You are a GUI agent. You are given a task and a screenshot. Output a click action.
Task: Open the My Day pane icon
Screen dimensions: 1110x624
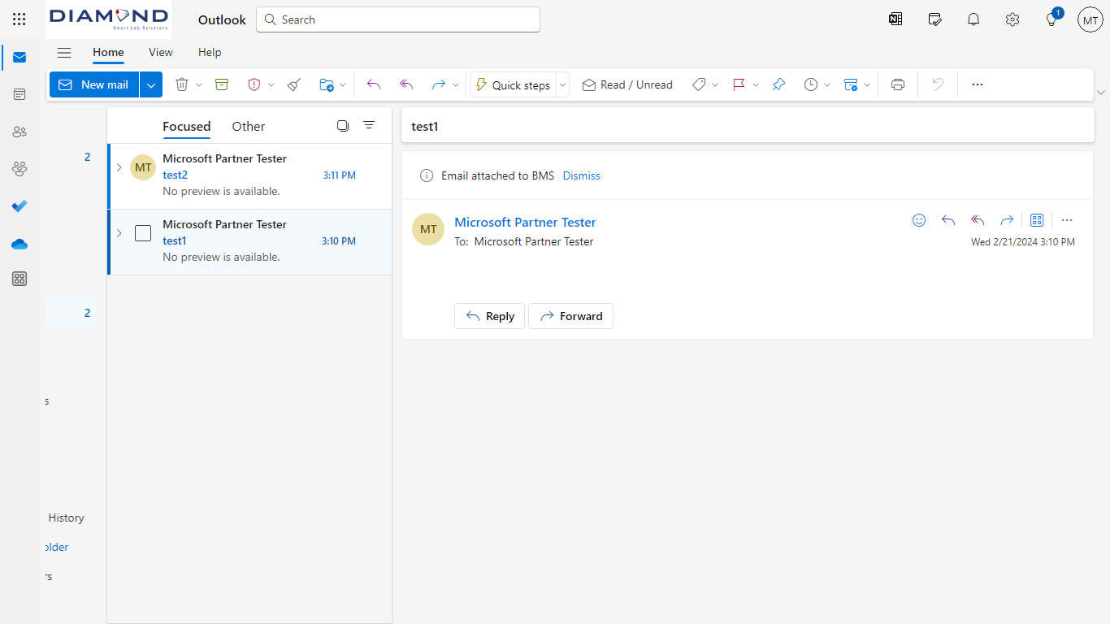pos(934,19)
